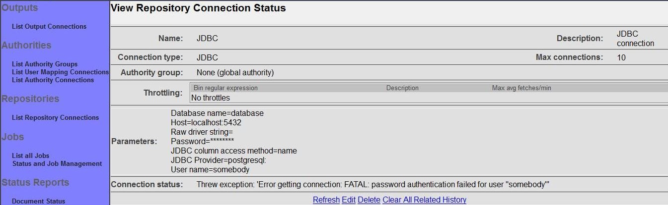Open the List Output Connections link

49,27
